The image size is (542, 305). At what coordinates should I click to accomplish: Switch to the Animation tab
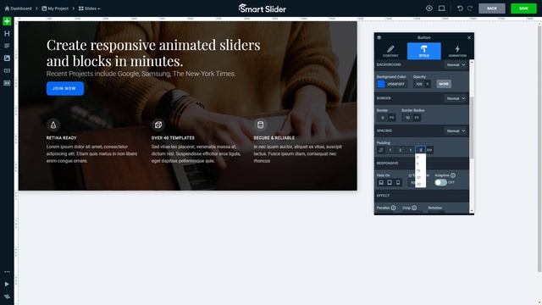(x=457, y=51)
